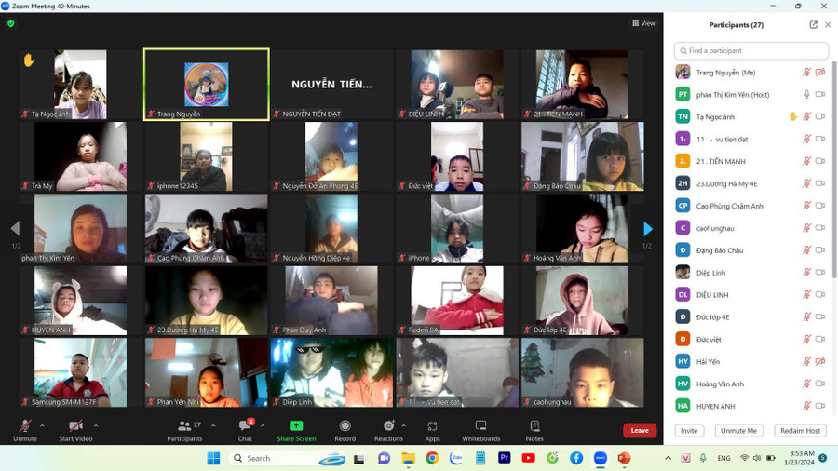Open the View layout menu
The image size is (838, 471).
[643, 23]
